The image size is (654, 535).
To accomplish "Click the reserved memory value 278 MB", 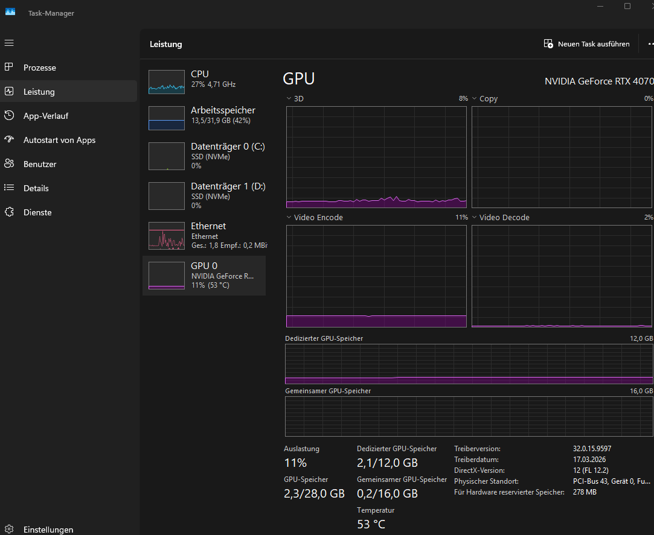I will click(x=585, y=492).
